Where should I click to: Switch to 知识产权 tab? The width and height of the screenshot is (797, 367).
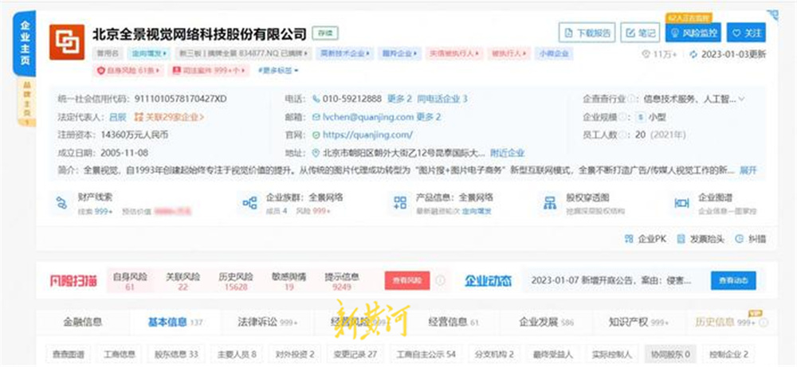[x=639, y=322]
